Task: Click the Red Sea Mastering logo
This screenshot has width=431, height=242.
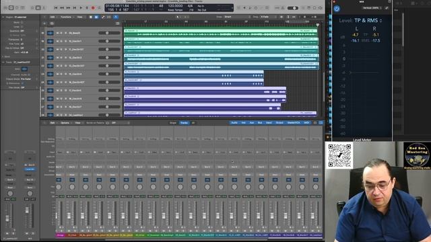Action: click(x=417, y=155)
